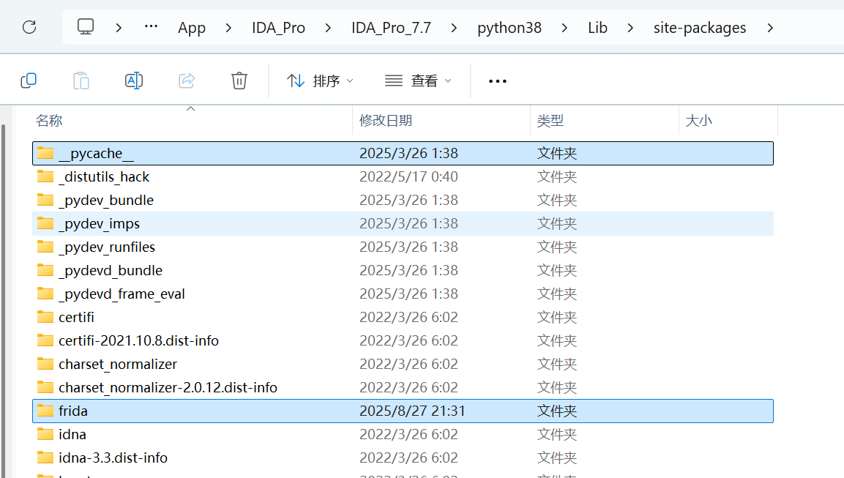The width and height of the screenshot is (844, 478).
Task: Click the refresh icon
Action: (29, 27)
